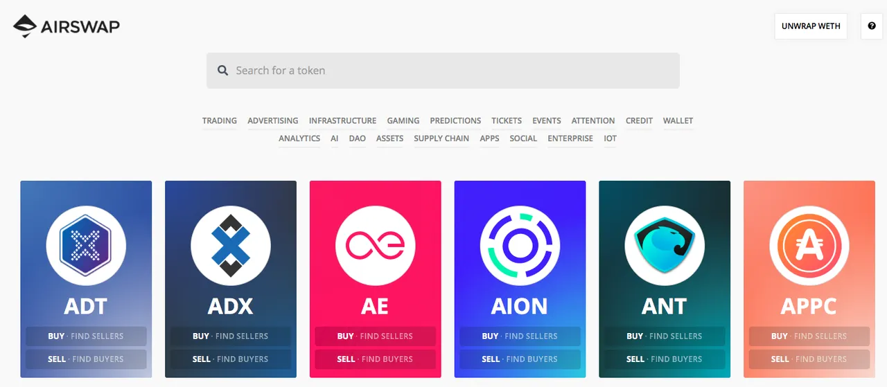Filter by AI category

[335, 138]
